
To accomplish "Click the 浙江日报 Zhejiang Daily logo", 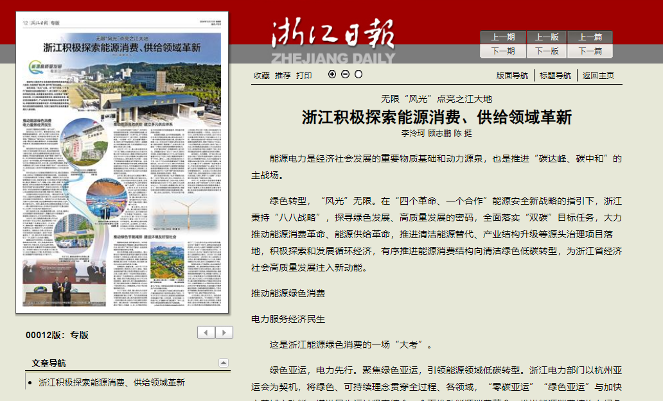I will (x=333, y=40).
